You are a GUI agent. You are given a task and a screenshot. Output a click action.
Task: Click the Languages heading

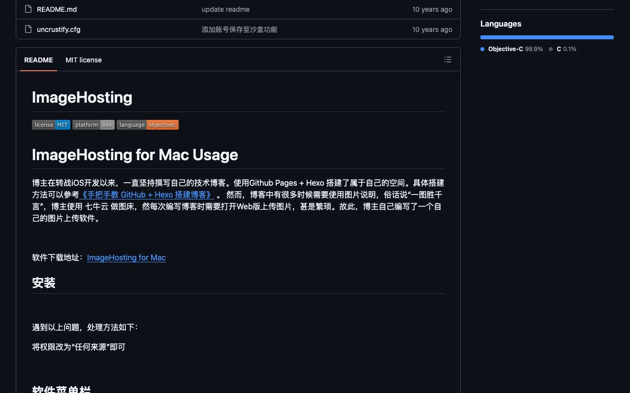501,24
